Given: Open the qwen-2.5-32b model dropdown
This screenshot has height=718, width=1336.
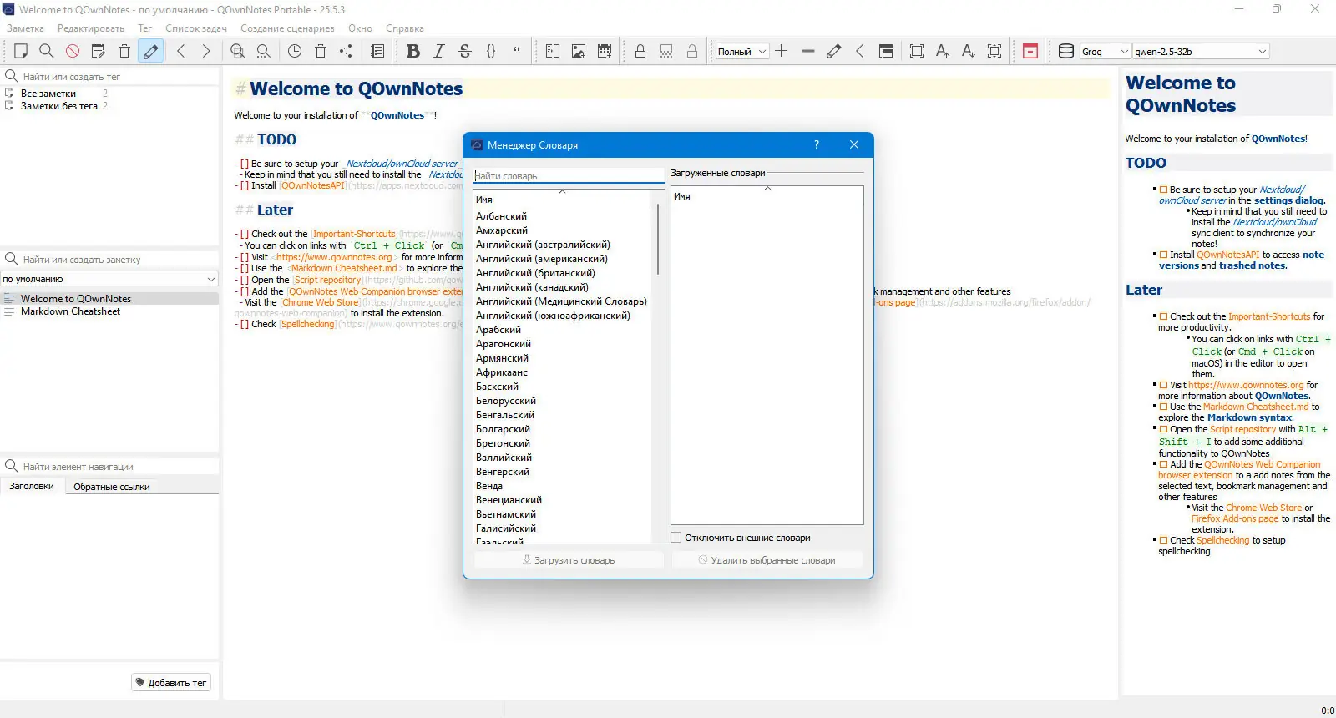Looking at the screenshot, I should [1200, 52].
